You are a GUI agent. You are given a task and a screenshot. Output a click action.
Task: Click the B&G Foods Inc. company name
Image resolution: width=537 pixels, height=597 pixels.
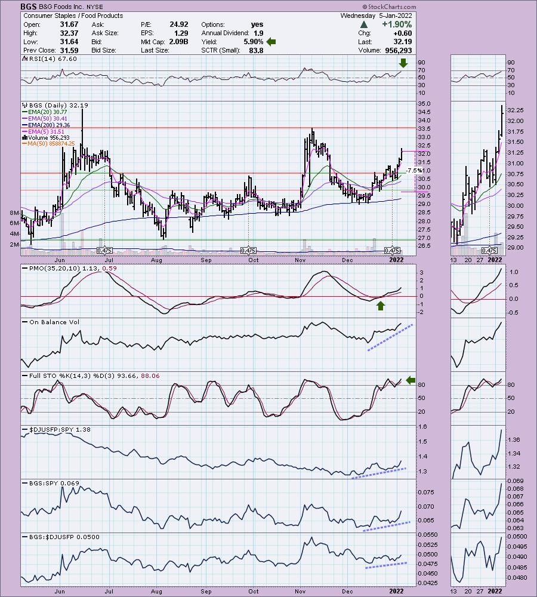tap(62, 7)
